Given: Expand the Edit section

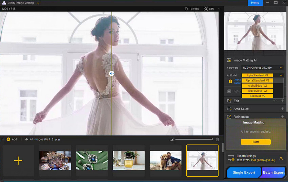Looking at the screenshot, I should tap(282, 101).
